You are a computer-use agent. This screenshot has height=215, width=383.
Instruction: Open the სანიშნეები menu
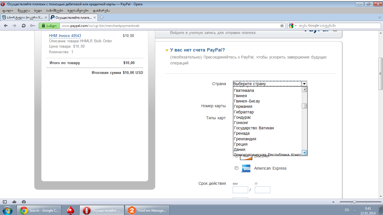pyautogui.click(x=55, y=10)
